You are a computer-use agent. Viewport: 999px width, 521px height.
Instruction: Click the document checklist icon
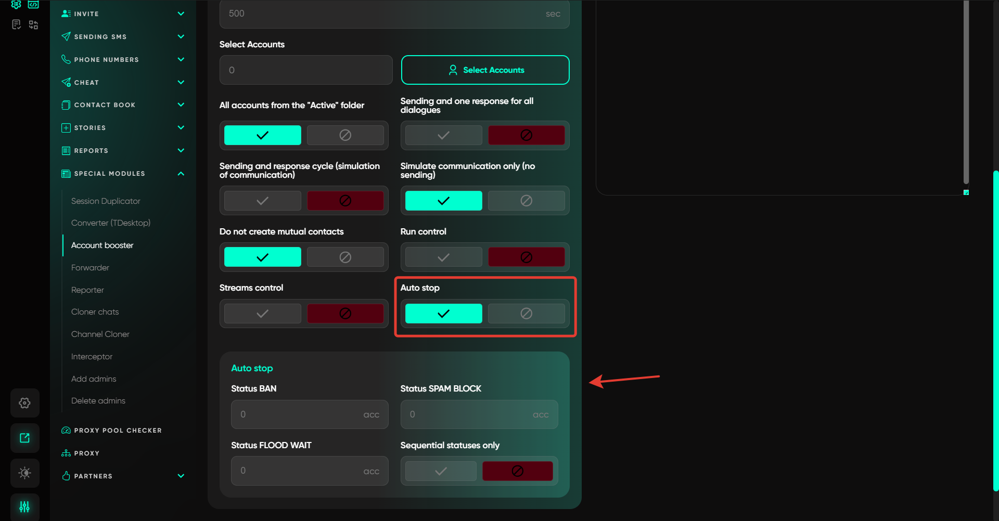coord(16,24)
